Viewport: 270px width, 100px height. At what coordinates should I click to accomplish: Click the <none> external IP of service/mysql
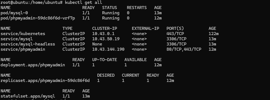point(139,39)
